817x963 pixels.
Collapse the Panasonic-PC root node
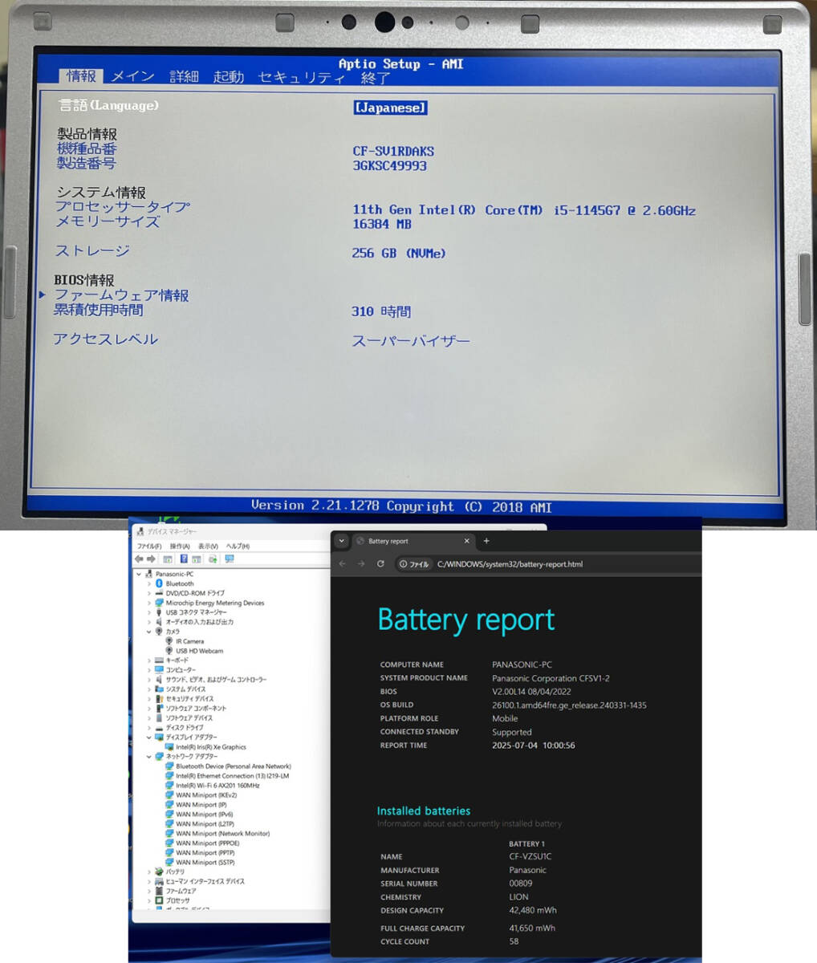(x=139, y=574)
